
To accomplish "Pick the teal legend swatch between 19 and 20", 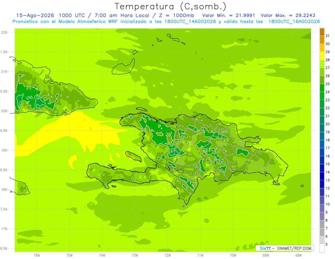I will (x=322, y=128).
